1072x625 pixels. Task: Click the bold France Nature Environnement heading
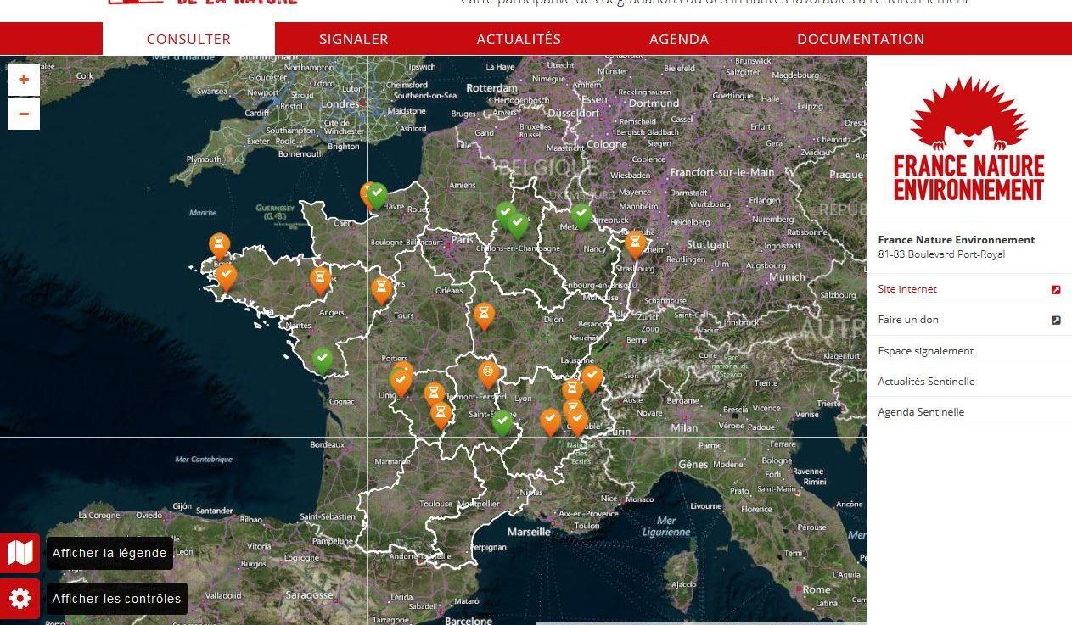tap(957, 240)
